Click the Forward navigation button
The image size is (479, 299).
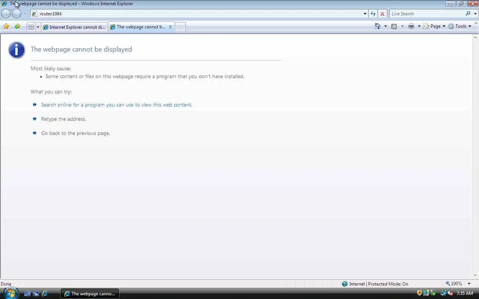16,13
